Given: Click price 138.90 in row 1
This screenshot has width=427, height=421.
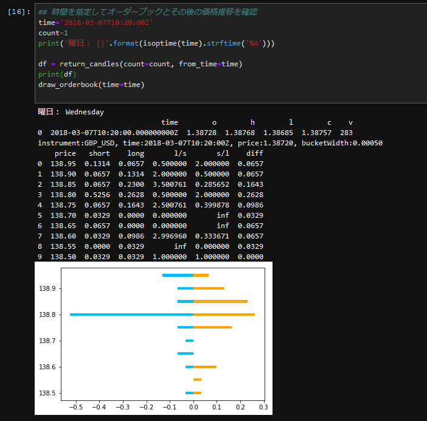Looking at the screenshot, I should point(63,174).
